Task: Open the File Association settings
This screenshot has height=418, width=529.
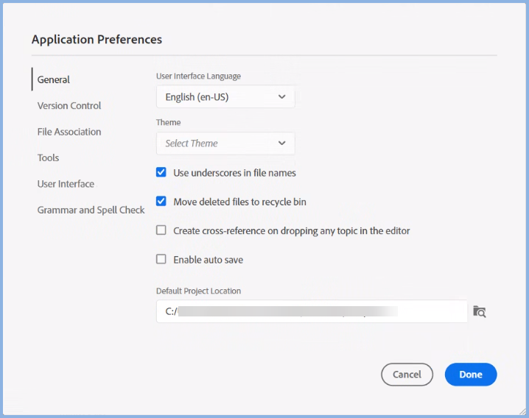Action: [x=69, y=132]
